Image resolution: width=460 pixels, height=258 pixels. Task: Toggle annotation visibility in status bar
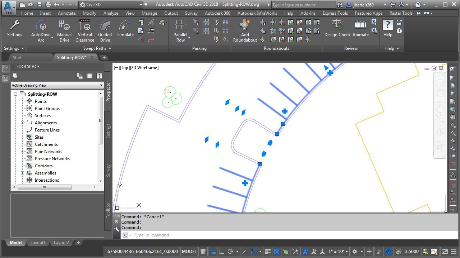(305, 252)
